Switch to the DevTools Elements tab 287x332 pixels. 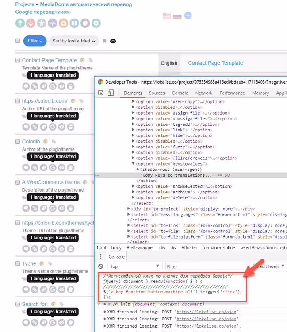click(133, 93)
